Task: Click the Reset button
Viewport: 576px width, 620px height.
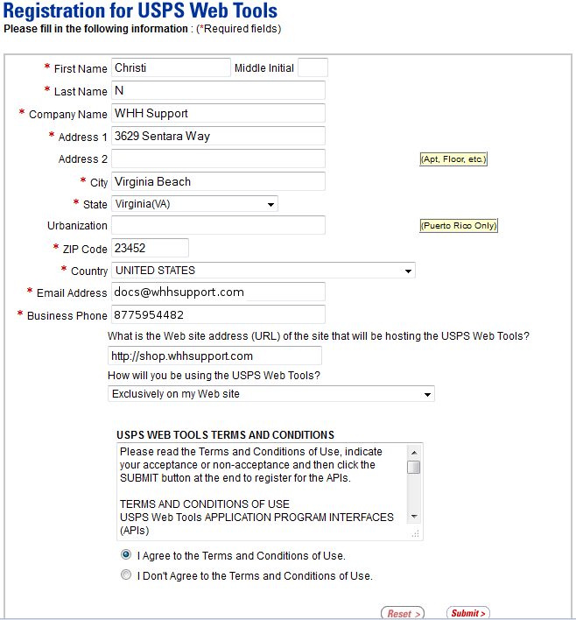Action: [403, 613]
